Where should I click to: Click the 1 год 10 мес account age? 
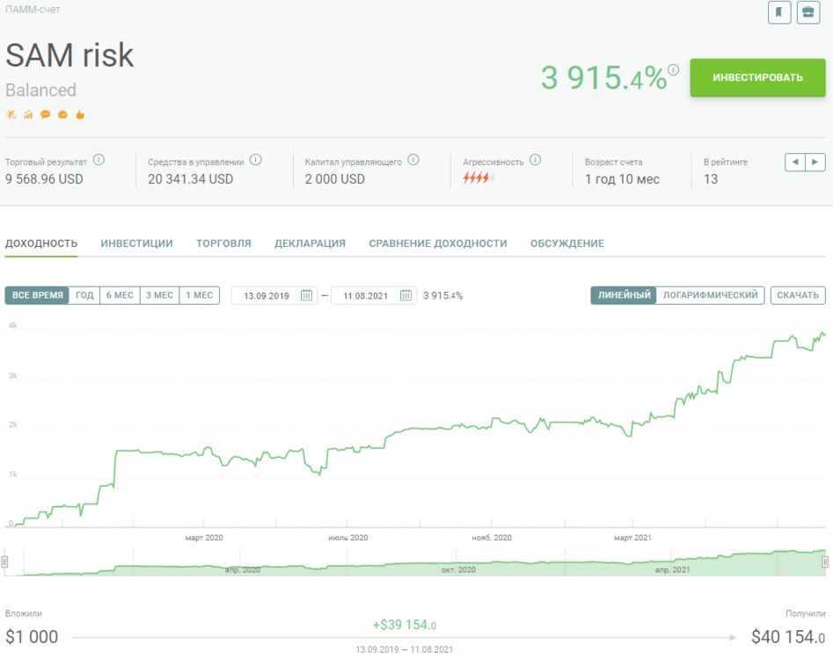point(622,179)
